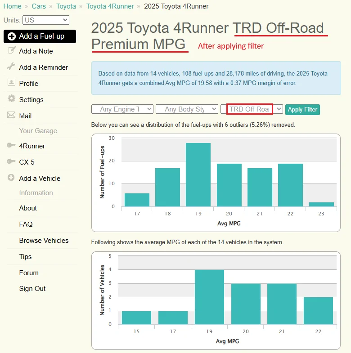Click the Add a Fuel-up button
Image resolution: width=351 pixels, height=353 pixels.
coord(40,36)
